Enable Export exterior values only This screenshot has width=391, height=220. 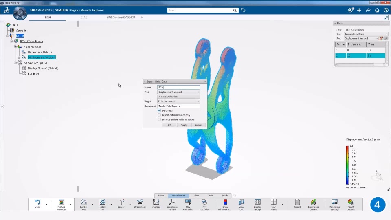tap(159, 115)
